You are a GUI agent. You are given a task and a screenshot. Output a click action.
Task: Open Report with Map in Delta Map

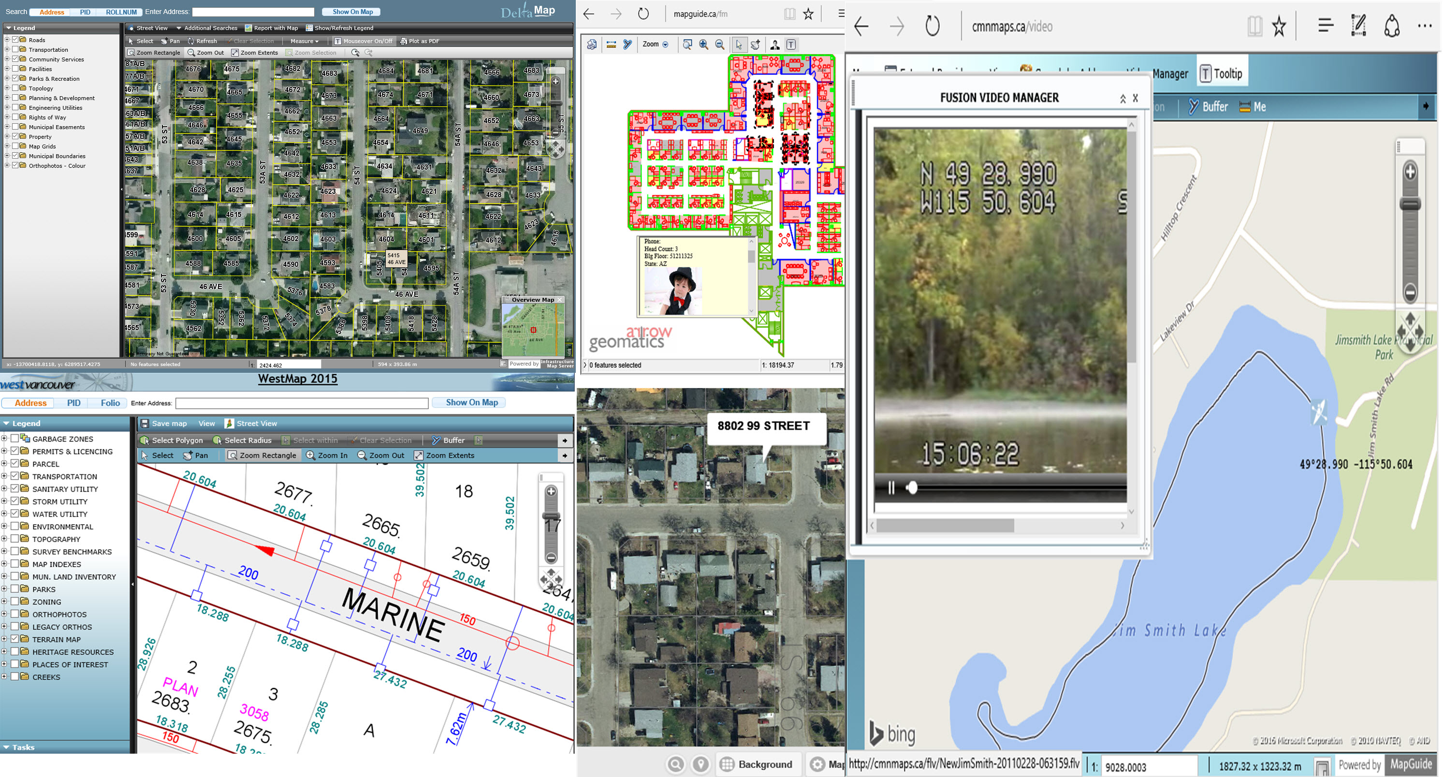coord(271,28)
